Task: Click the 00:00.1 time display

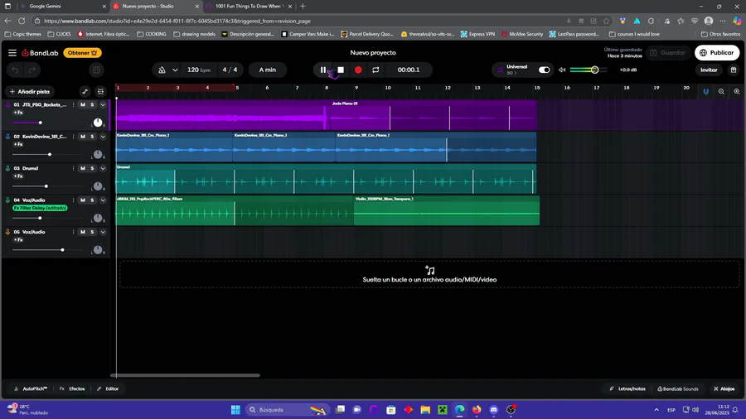Action: 409,70
